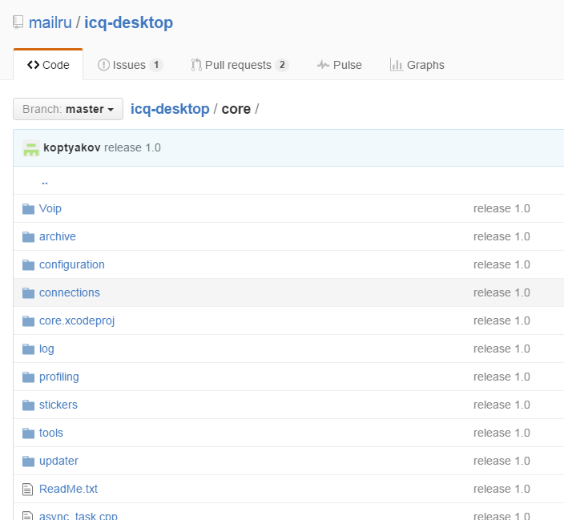Click the updater folder icon
The height and width of the screenshot is (520, 564).
(28, 461)
